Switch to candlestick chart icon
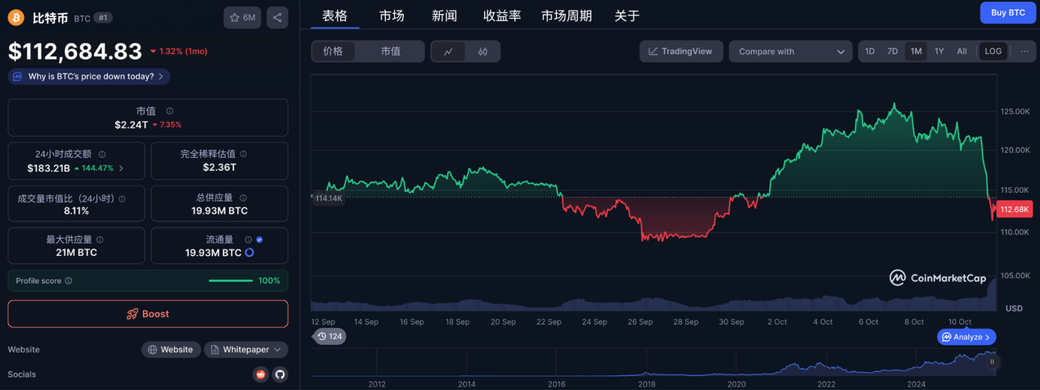This screenshot has height=390, width=1040. click(x=482, y=52)
